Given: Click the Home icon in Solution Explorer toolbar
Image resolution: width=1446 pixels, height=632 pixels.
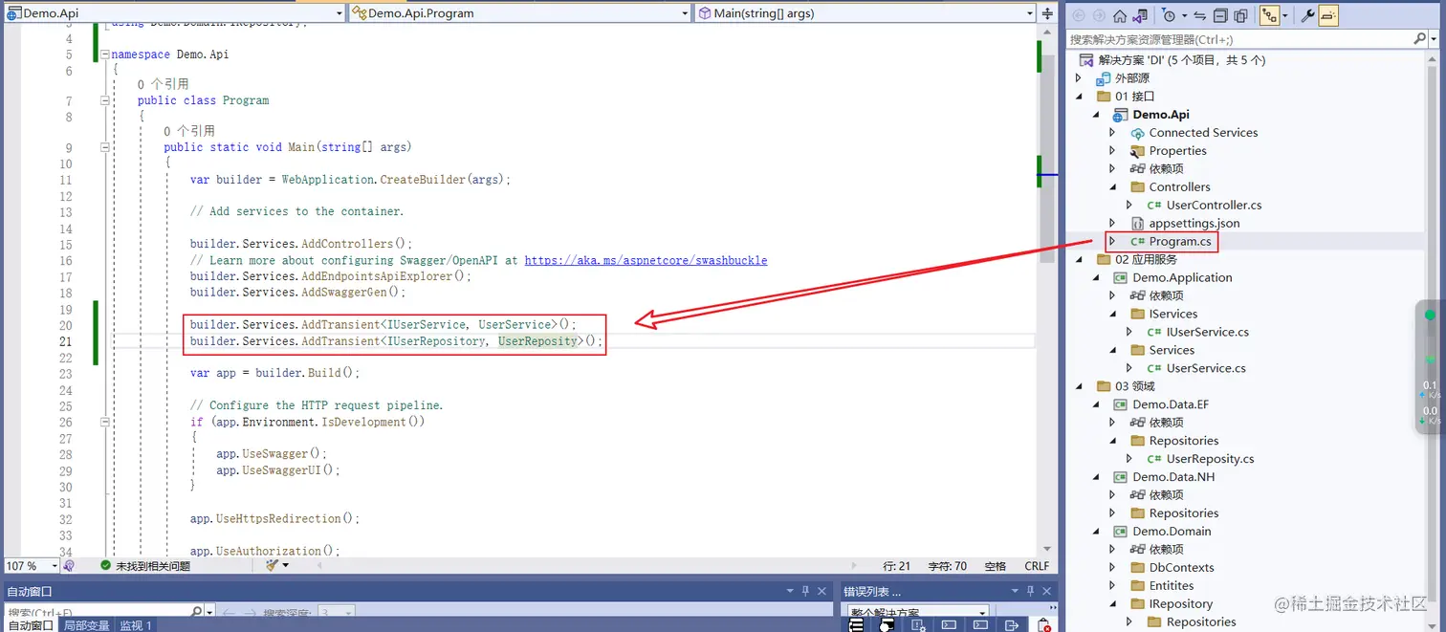Looking at the screenshot, I should pos(1120,16).
